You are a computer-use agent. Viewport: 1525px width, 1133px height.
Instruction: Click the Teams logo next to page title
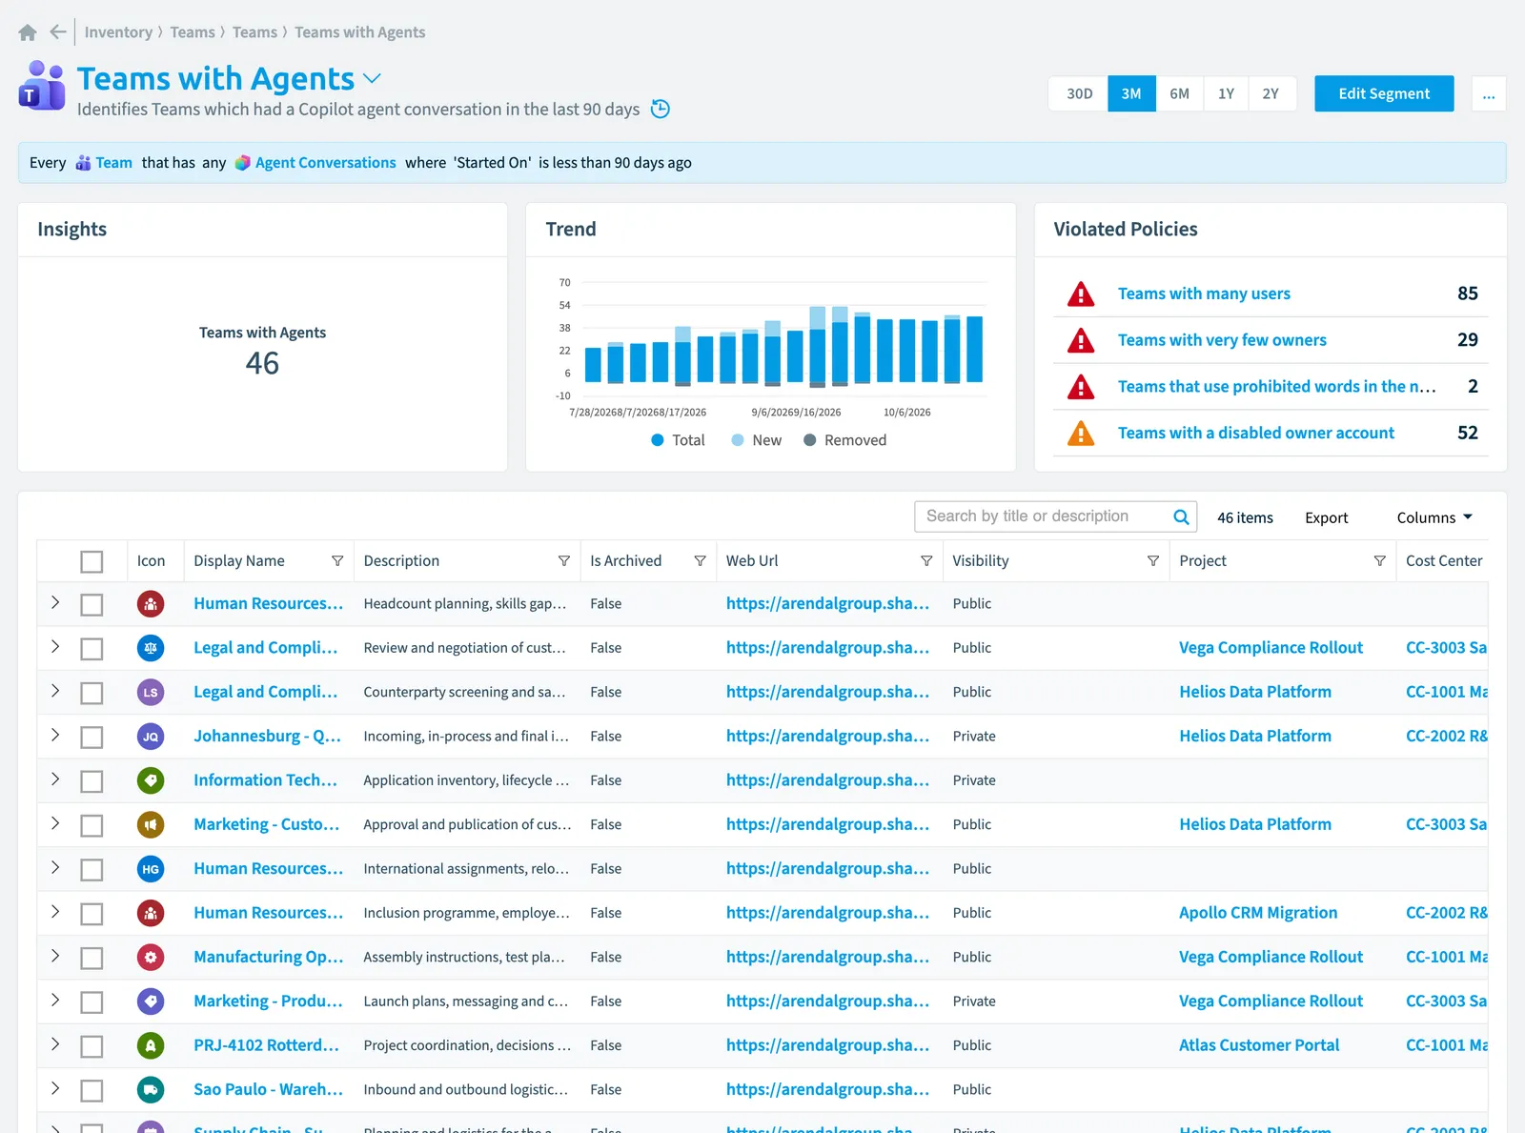(x=42, y=86)
